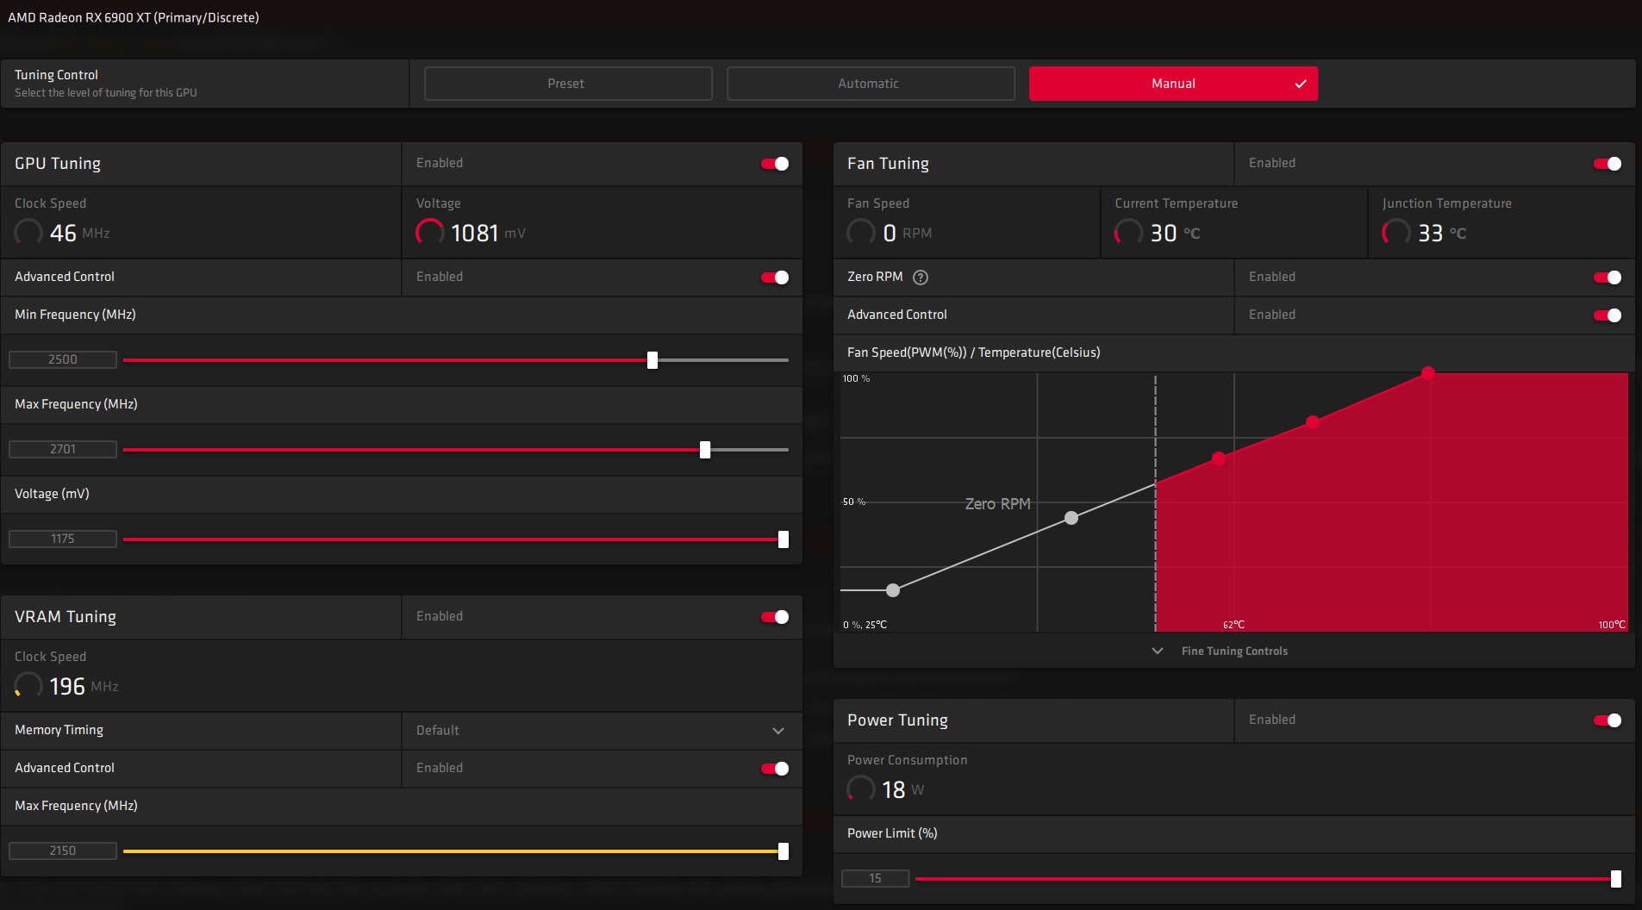Select the middle red fan curve point

[x=1313, y=422]
